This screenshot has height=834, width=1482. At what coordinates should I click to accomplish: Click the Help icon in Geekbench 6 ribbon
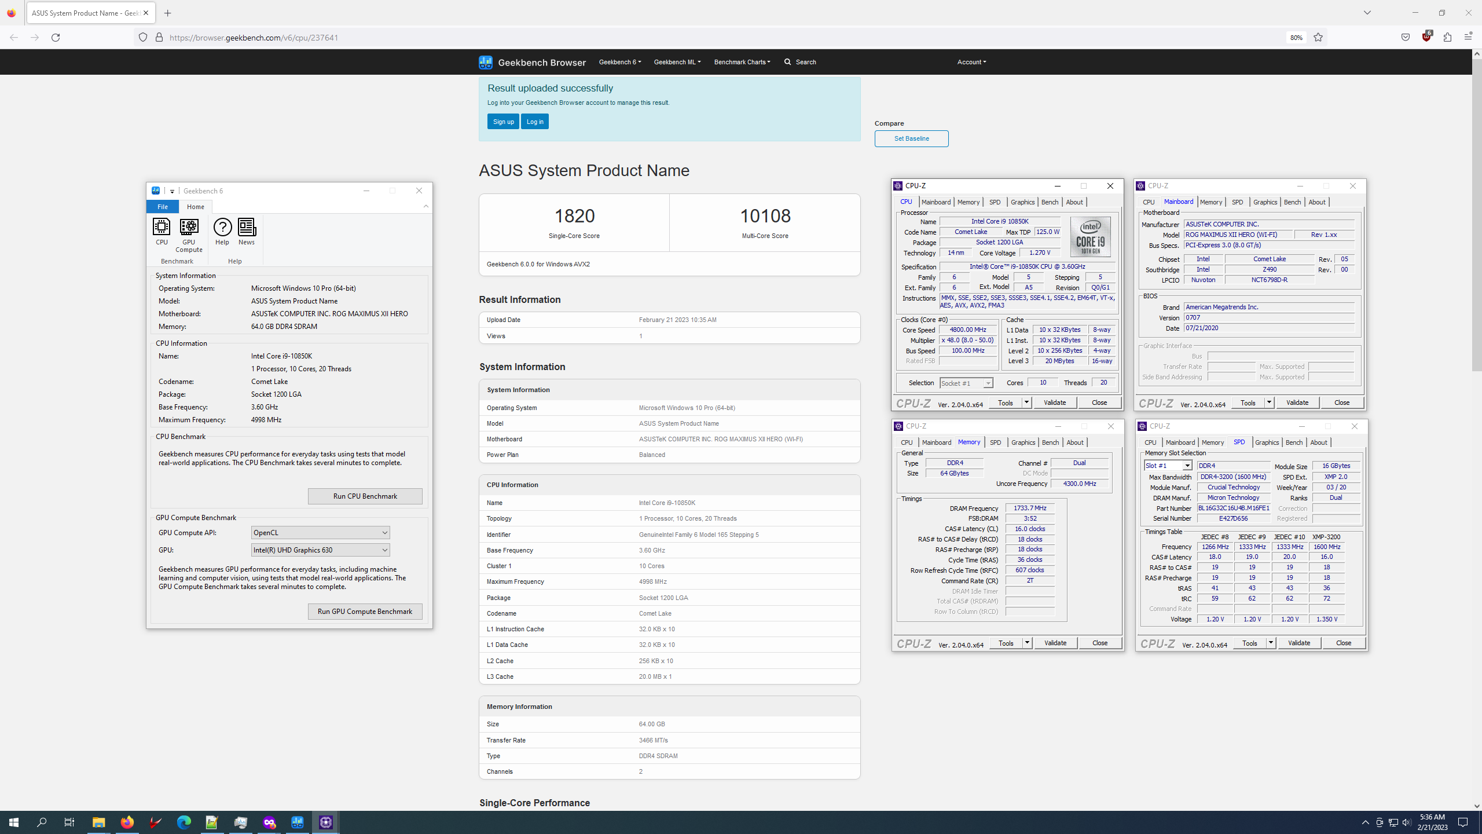[x=222, y=232]
